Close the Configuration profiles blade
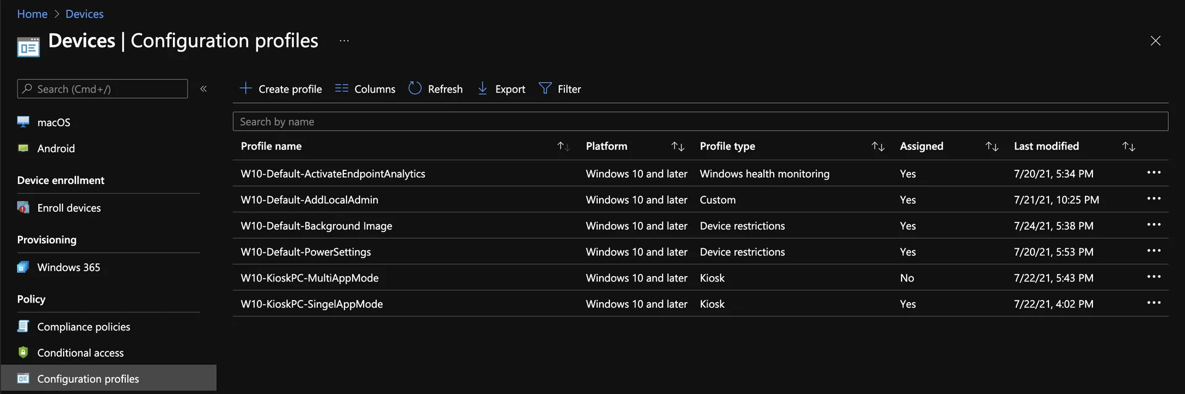This screenshot has height=394, width=1185. [x=1155, y=41]
